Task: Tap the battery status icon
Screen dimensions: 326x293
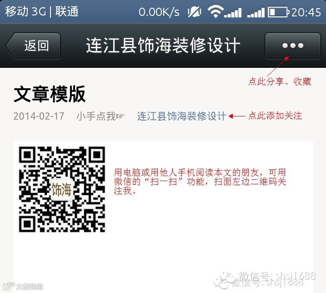Action: point(279,12)
